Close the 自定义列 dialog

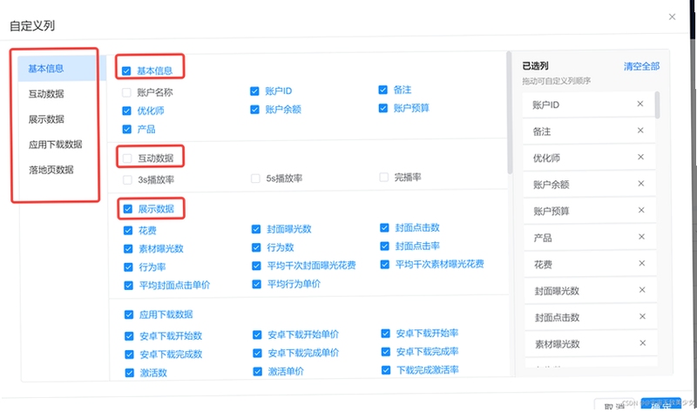click(x=672, y=17)
